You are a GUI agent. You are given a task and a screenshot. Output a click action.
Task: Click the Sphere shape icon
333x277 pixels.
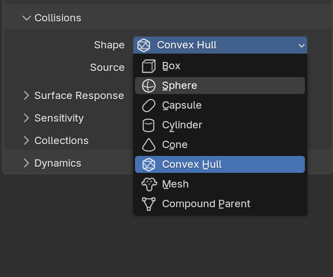148,86
